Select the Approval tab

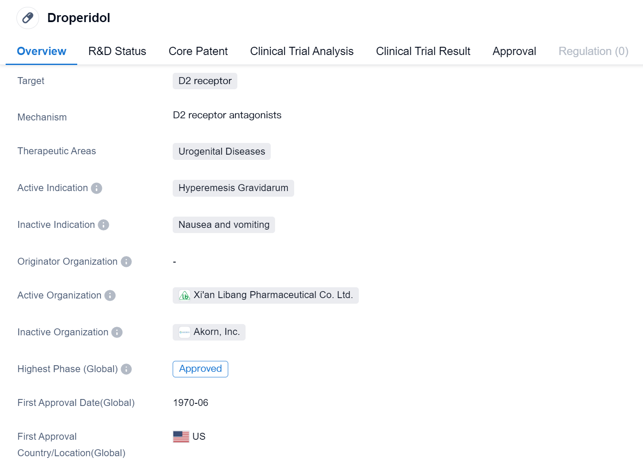[514, 51]
